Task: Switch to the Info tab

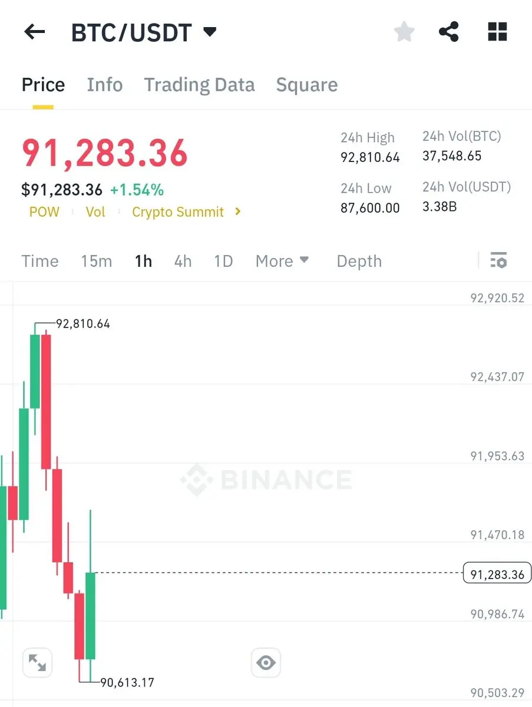Action: [x=105, y=85]
